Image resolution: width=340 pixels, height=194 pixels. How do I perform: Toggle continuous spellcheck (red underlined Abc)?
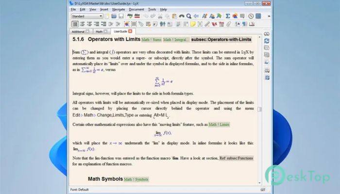point(137,16)
